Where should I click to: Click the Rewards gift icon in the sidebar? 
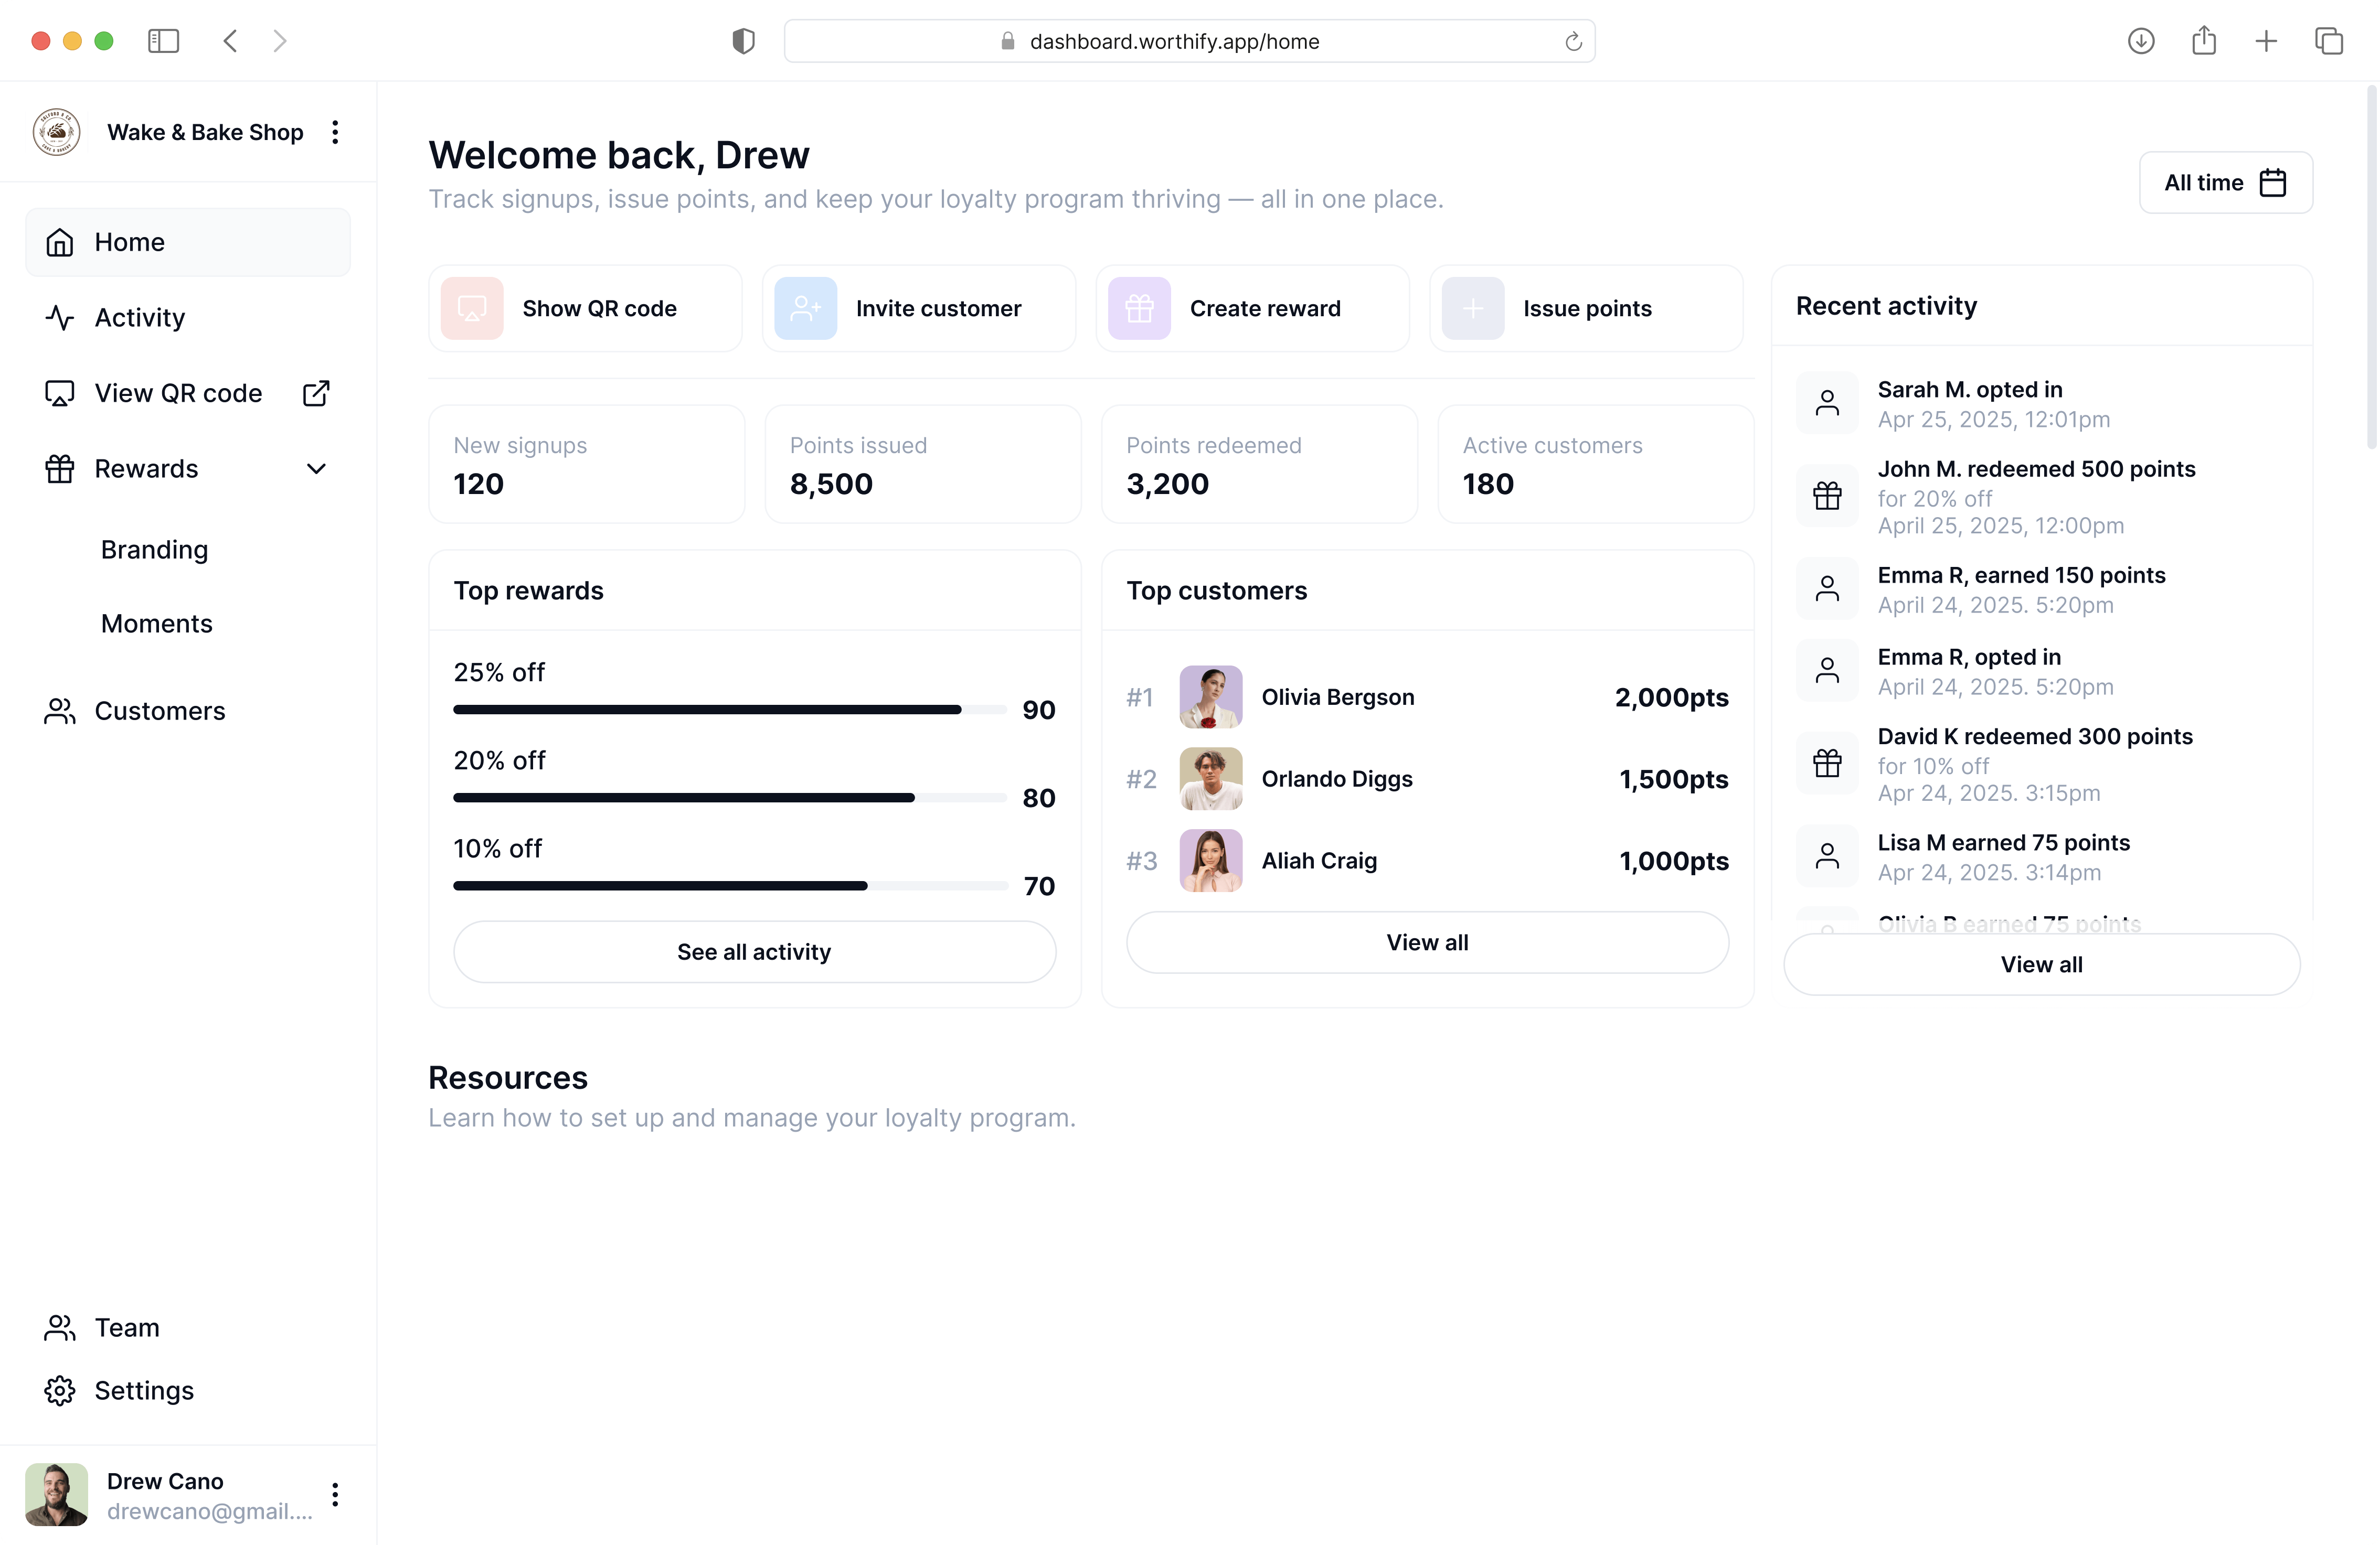point(60,469)
